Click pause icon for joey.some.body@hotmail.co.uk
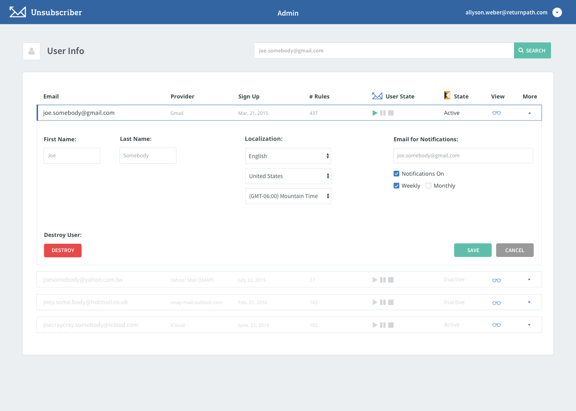The width and height of the screenshot is (576, 411). coord(383,302)
